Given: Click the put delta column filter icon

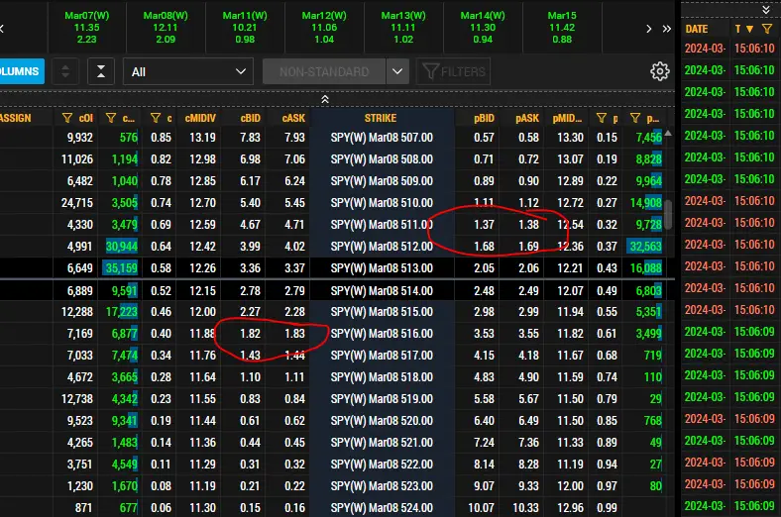Looking at the screenshot, I should [602, 118].
